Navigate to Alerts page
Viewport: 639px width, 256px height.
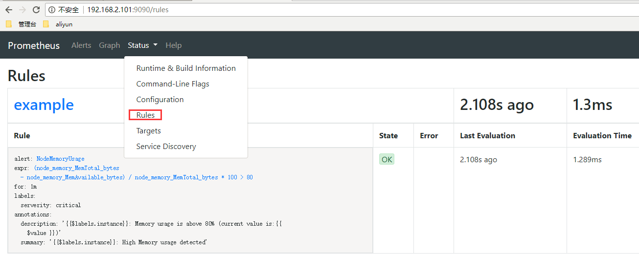click(81, 45)
